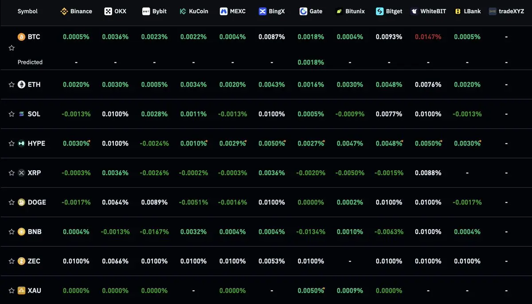Screen dimensions: 532x304
Task: Open the DOGE symbol link
Action: pyautogui.click(x=37, y=202)
